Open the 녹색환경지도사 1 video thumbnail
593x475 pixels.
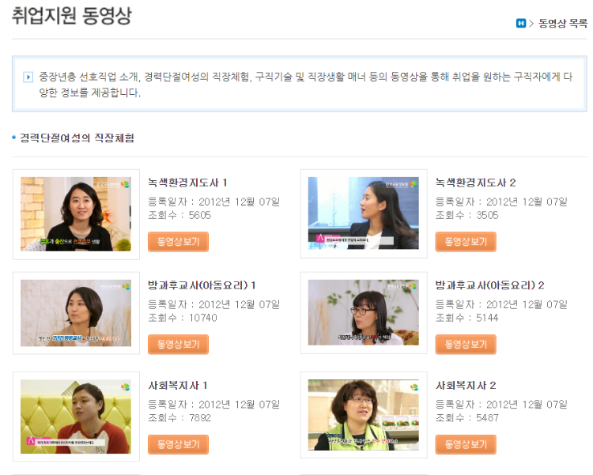click(x=76, y=214)
